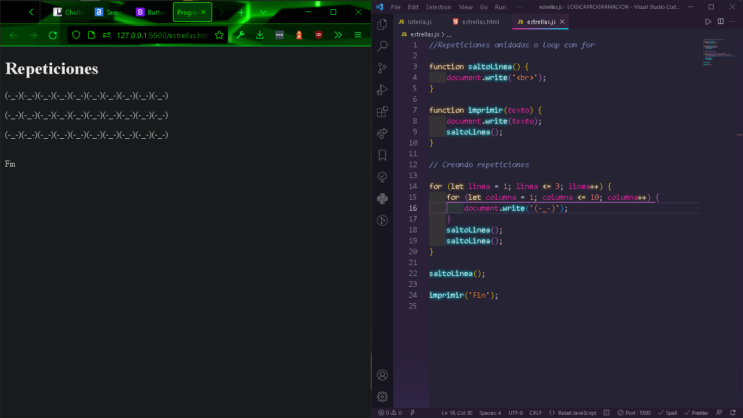Open the Python activity bar icon
The image size is (743, 418).
382,199
